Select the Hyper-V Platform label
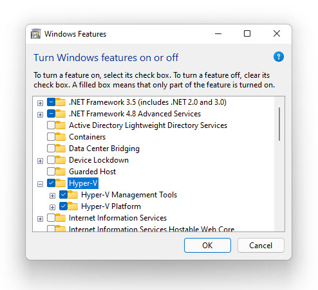 click(x=111, y=206)
